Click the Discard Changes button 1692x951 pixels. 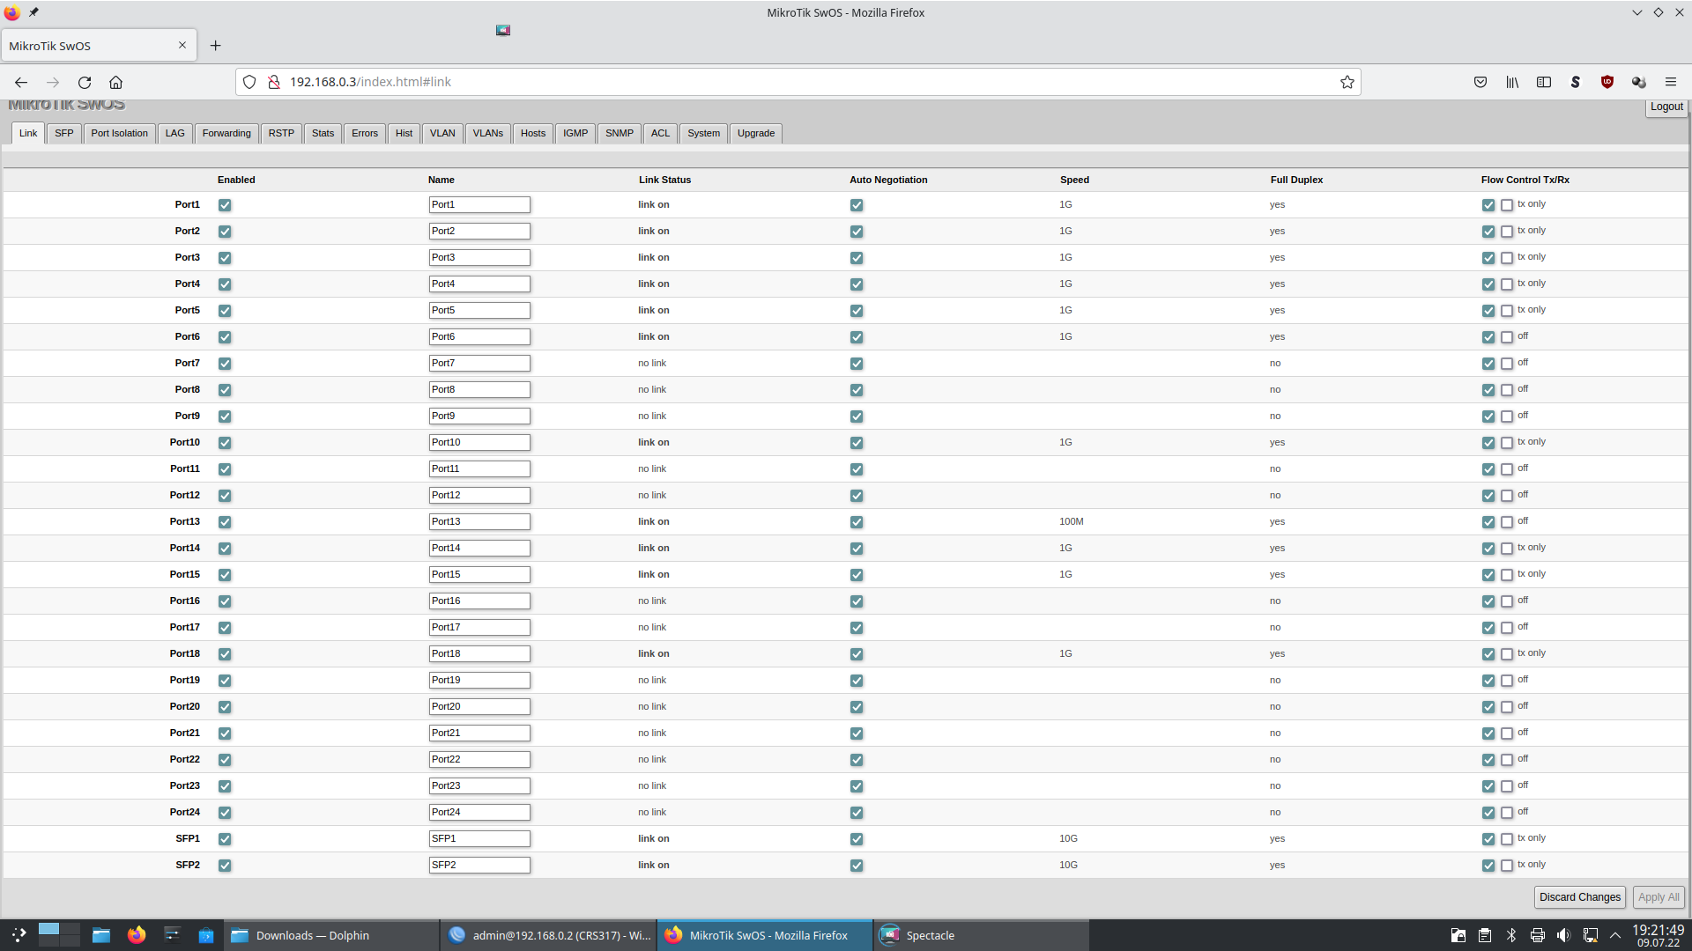point(1579,896)
